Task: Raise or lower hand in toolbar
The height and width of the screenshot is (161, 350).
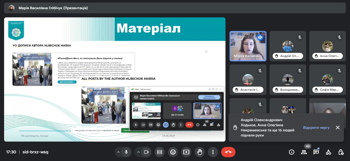Action: pos(200,152)
